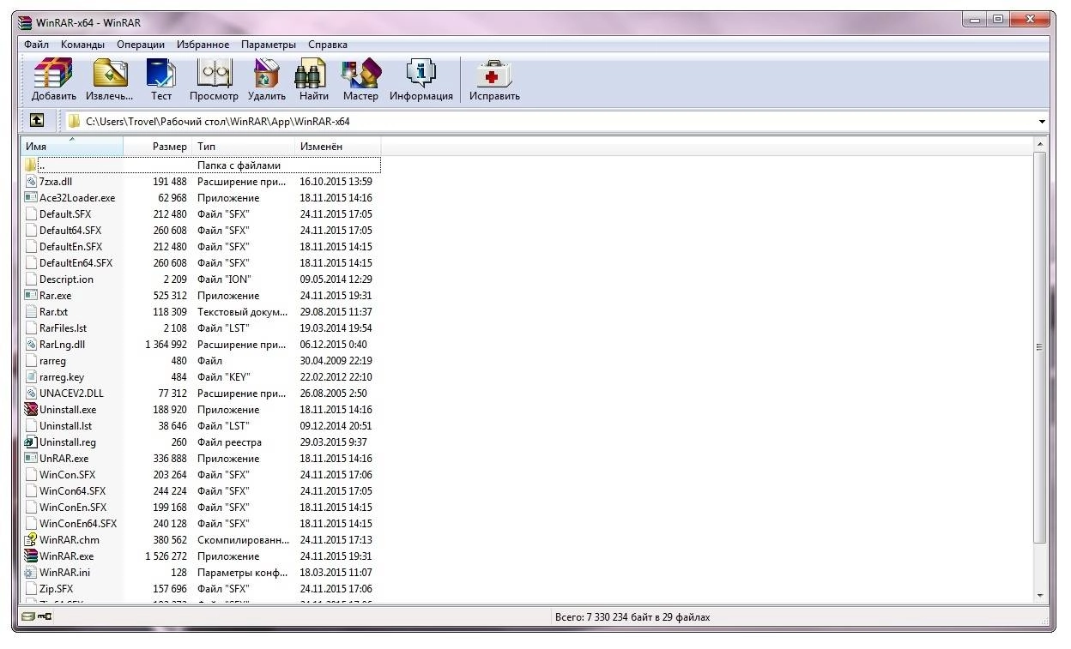Click the 7zxa.dll file icon
The image size is (1071, 649).
pos(32,182)
